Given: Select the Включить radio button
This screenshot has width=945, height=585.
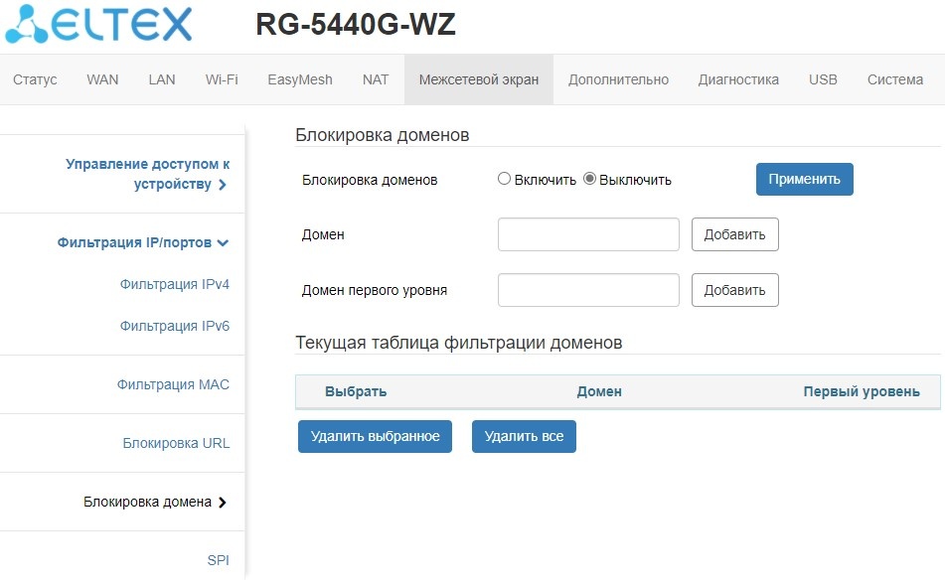Looking at the screenshot, I should tap(505, 180).
